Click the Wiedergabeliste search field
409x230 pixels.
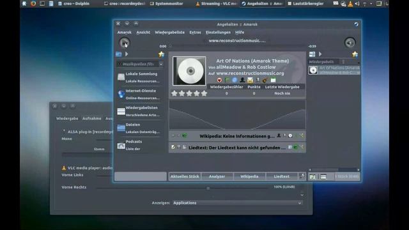tap(324, 62)
